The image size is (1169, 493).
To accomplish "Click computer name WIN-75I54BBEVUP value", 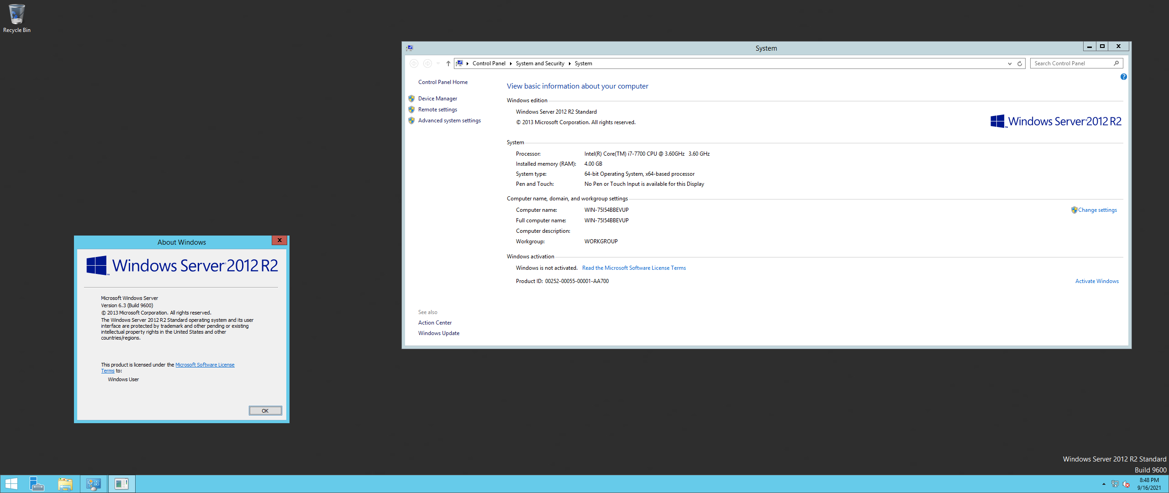I will coord(606,210).
